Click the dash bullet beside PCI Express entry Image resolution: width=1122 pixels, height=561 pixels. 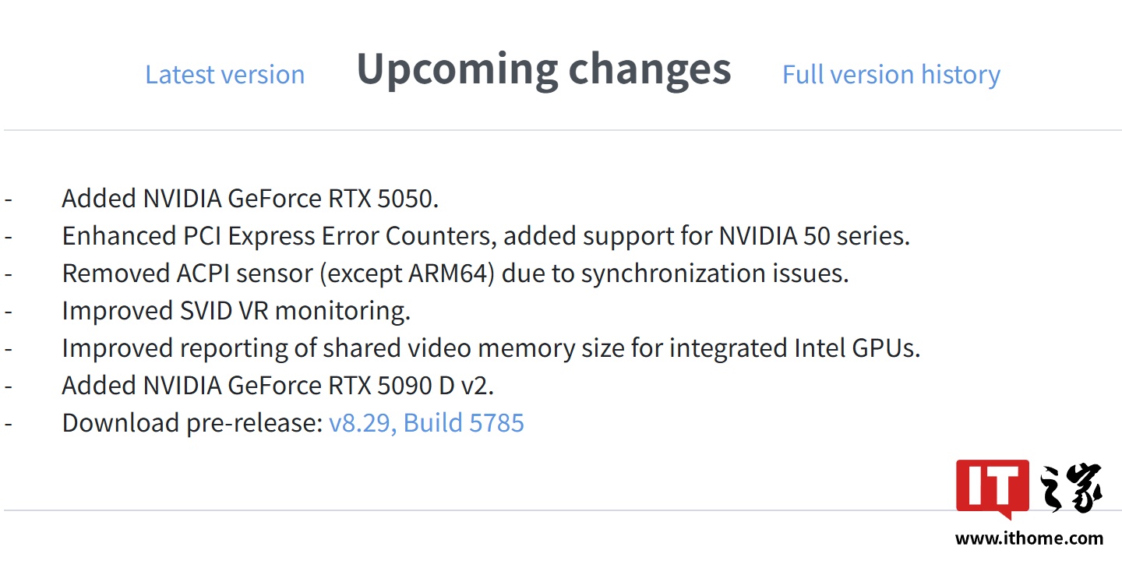[x=9, y=236]
